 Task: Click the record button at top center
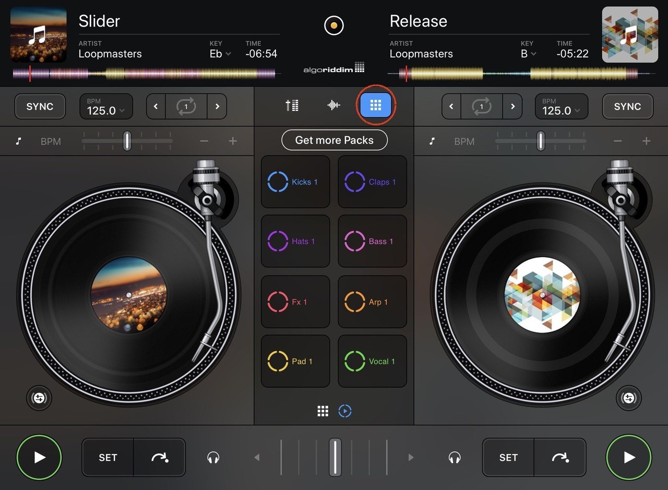pyautogui.click(x=334, y=25)
